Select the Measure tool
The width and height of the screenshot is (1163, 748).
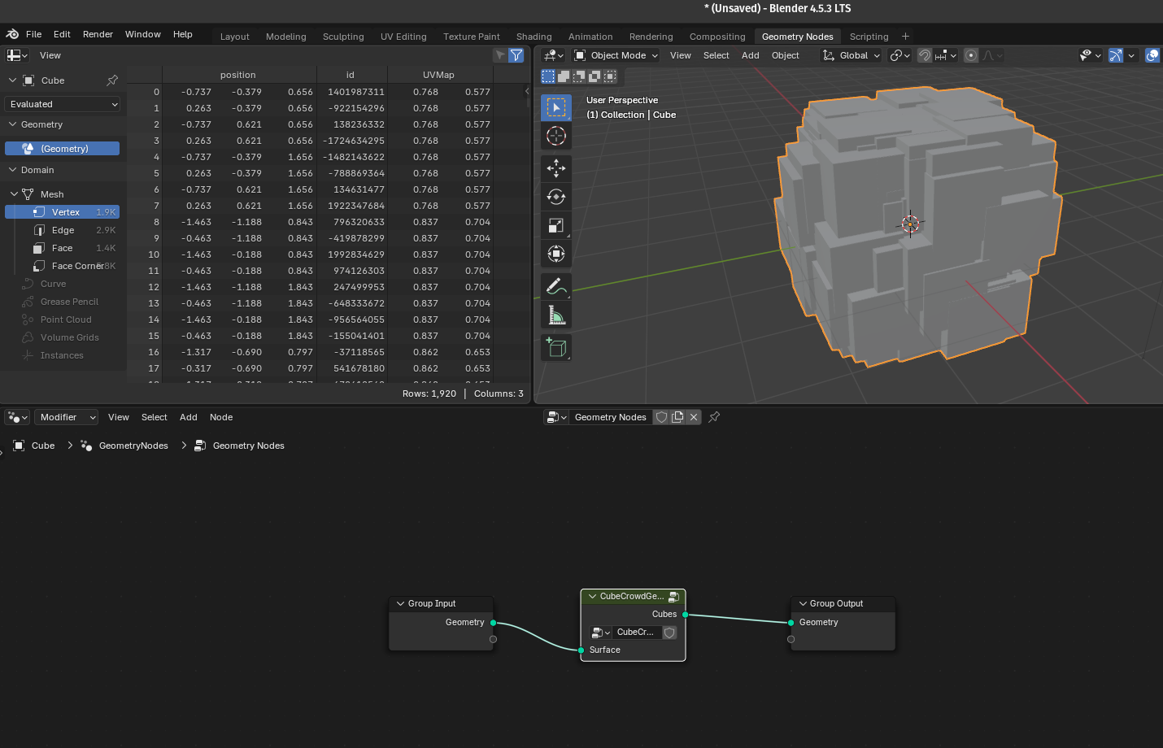pos(556,315)
